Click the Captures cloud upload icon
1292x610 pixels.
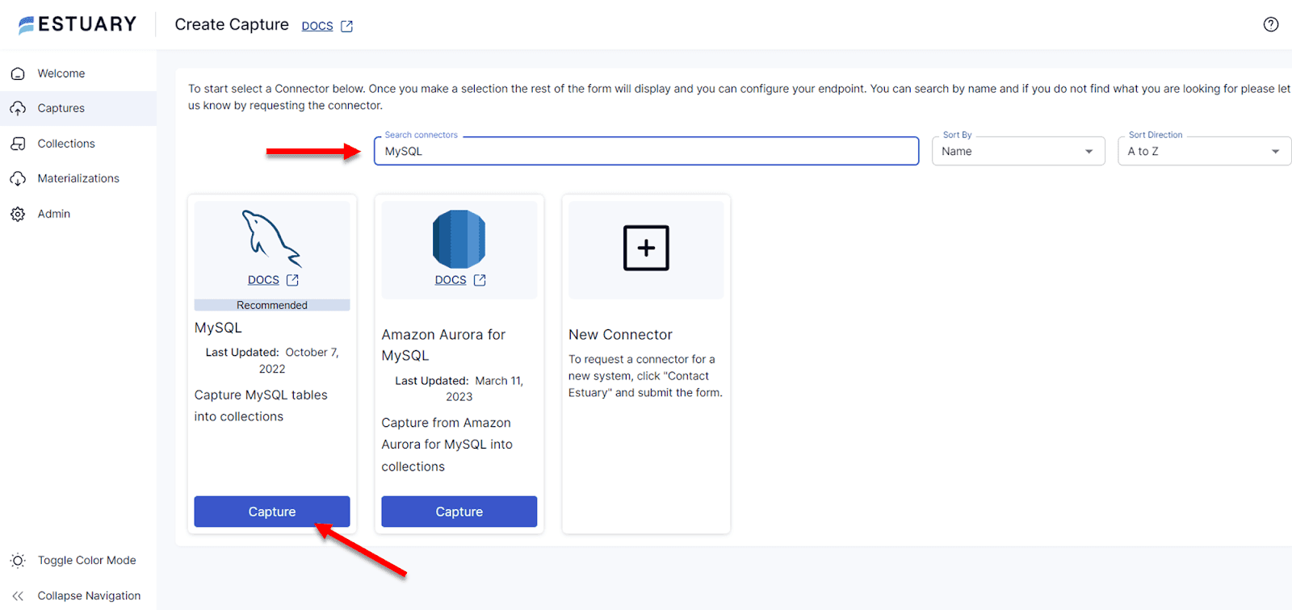18,108
